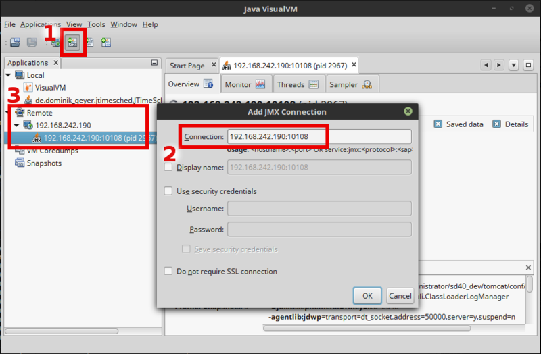Collapse the 192.168.242.190 host node

click(x=18, y=125)
